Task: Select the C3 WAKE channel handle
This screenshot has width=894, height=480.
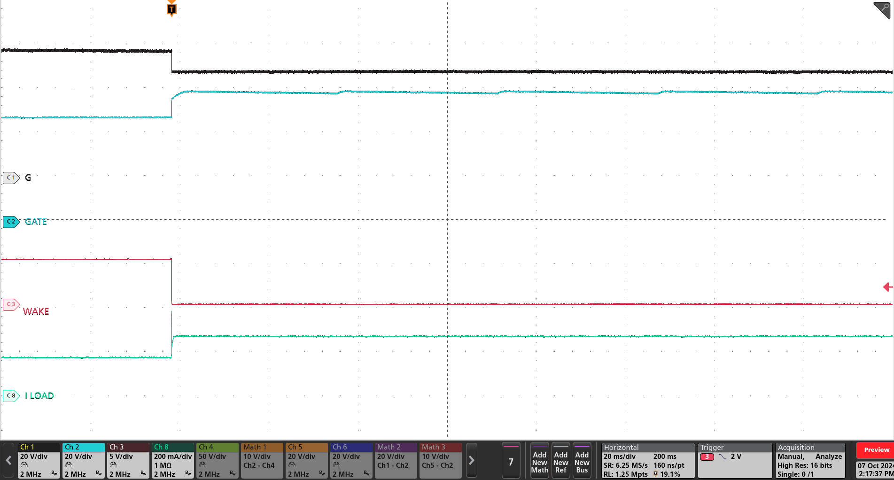Action: [10, 304]
